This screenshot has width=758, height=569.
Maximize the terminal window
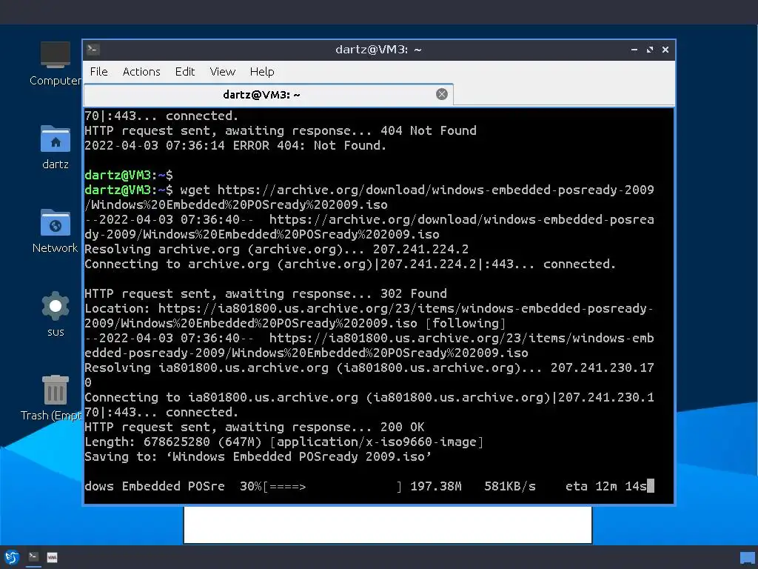(x=650, y=50)
